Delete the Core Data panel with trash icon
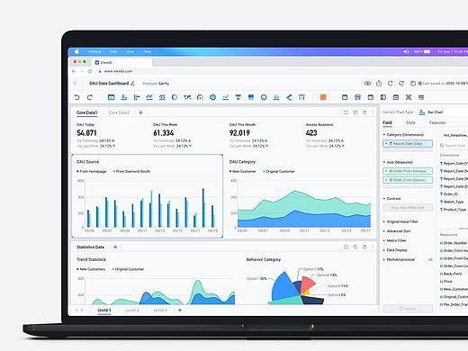 pyautogui.click(x=364, y=112)
